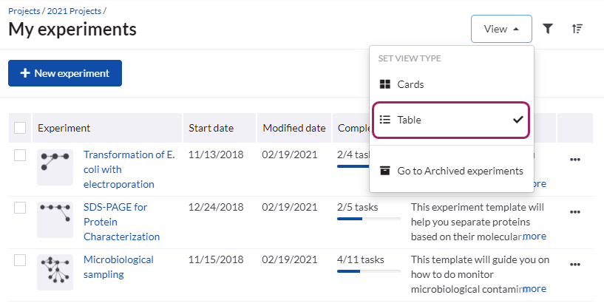Image resolution: width=604 pixels, height=306 pixels.
Task: Check the SDS-PAGE experiment row checkbox
Action: [x=20, y=208]
